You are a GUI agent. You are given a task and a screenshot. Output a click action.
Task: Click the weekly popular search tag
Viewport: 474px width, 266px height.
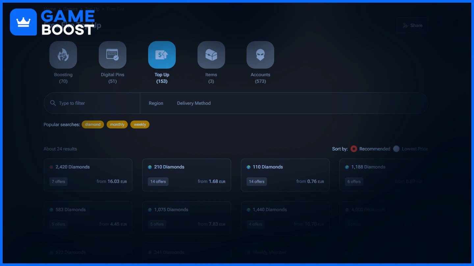pos(140,124)
